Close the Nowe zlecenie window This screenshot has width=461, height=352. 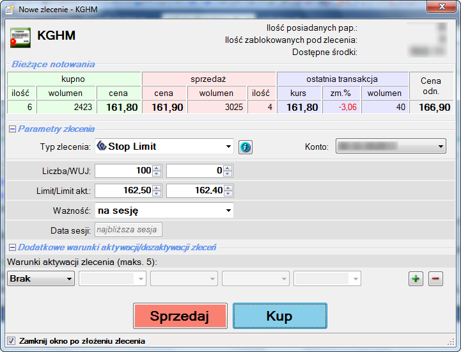click(x=441, y=6)
